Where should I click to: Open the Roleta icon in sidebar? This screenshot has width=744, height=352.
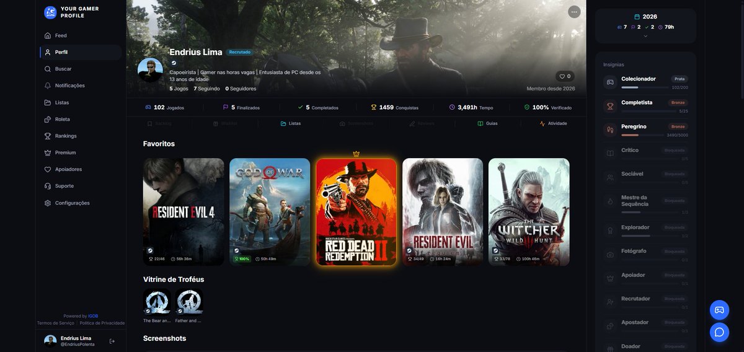point(48,119)
